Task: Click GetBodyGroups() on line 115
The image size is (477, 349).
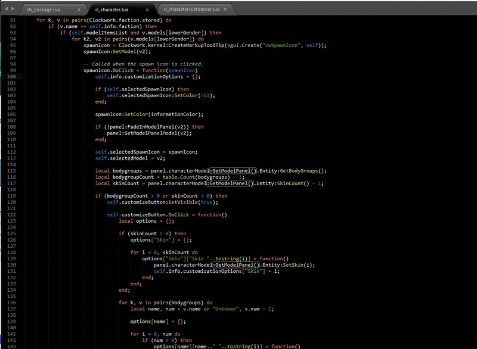Action: [302, 171]
